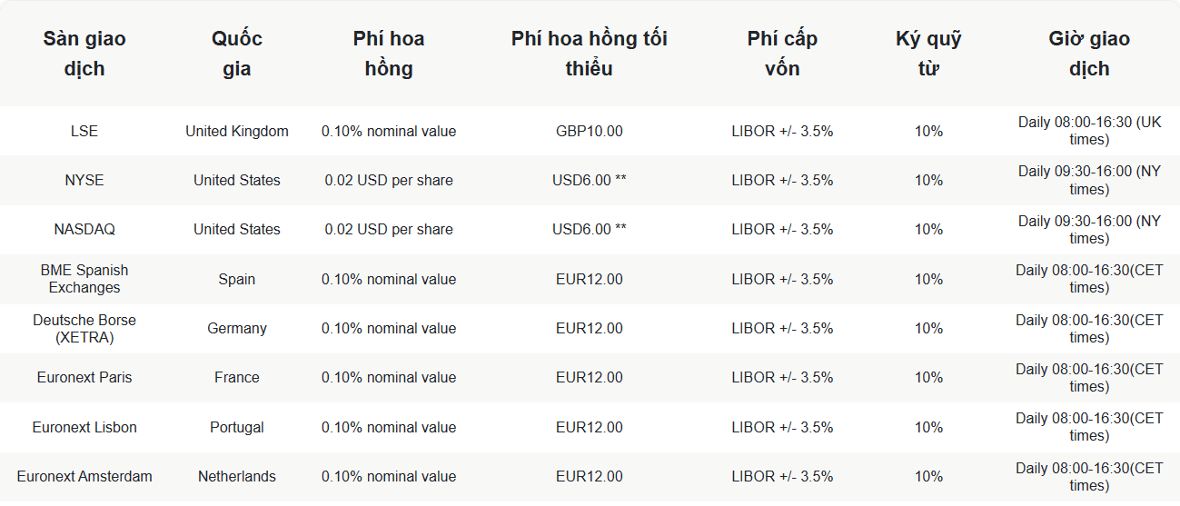The width and height of the screenshot is (1180, 506).
Task: Select the Euronext Amsterdam cell
Action: pos(84,476)
